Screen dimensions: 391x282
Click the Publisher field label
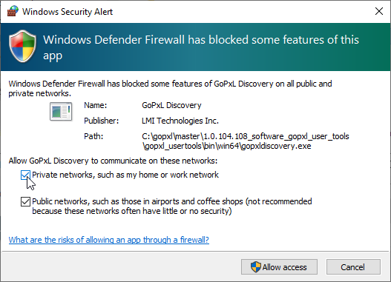click(101, 121)
